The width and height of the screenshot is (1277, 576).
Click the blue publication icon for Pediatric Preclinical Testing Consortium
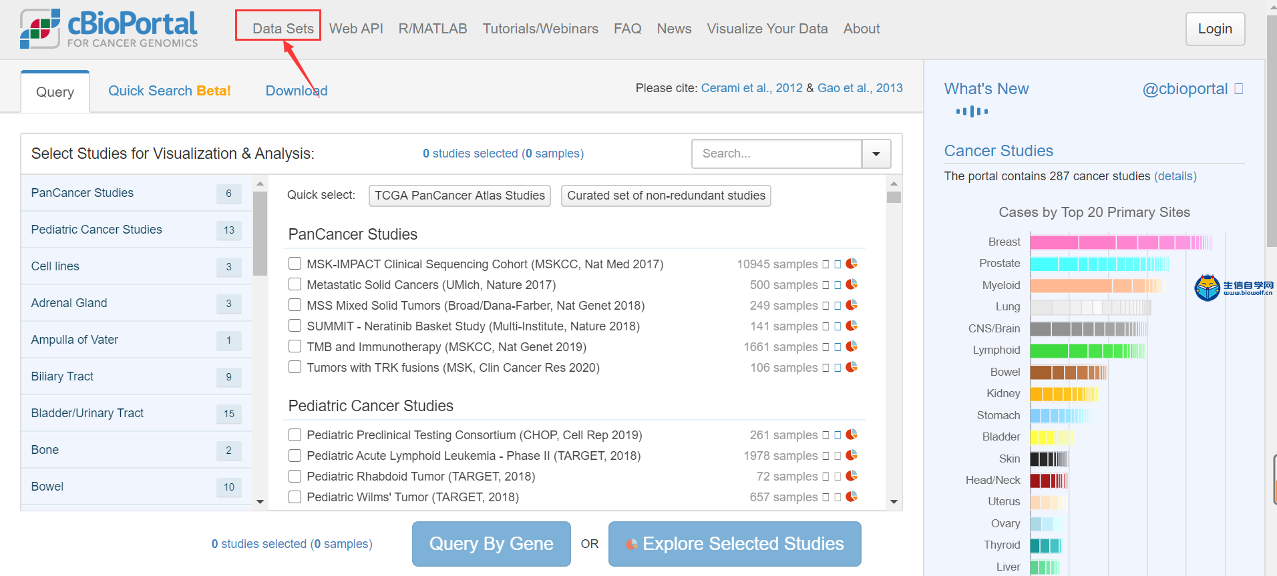838,435
